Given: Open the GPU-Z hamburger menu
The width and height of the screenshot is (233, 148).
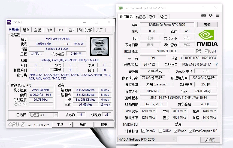Looking at the screenshot, I should point(217,15).
